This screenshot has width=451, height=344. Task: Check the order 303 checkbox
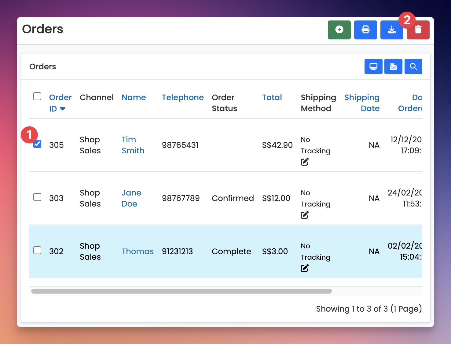[37, 197]
